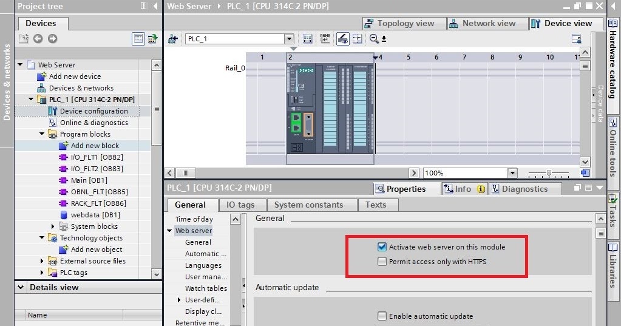
Task: Open the zoom level 100% dropdown
Action: click(512, 173)
